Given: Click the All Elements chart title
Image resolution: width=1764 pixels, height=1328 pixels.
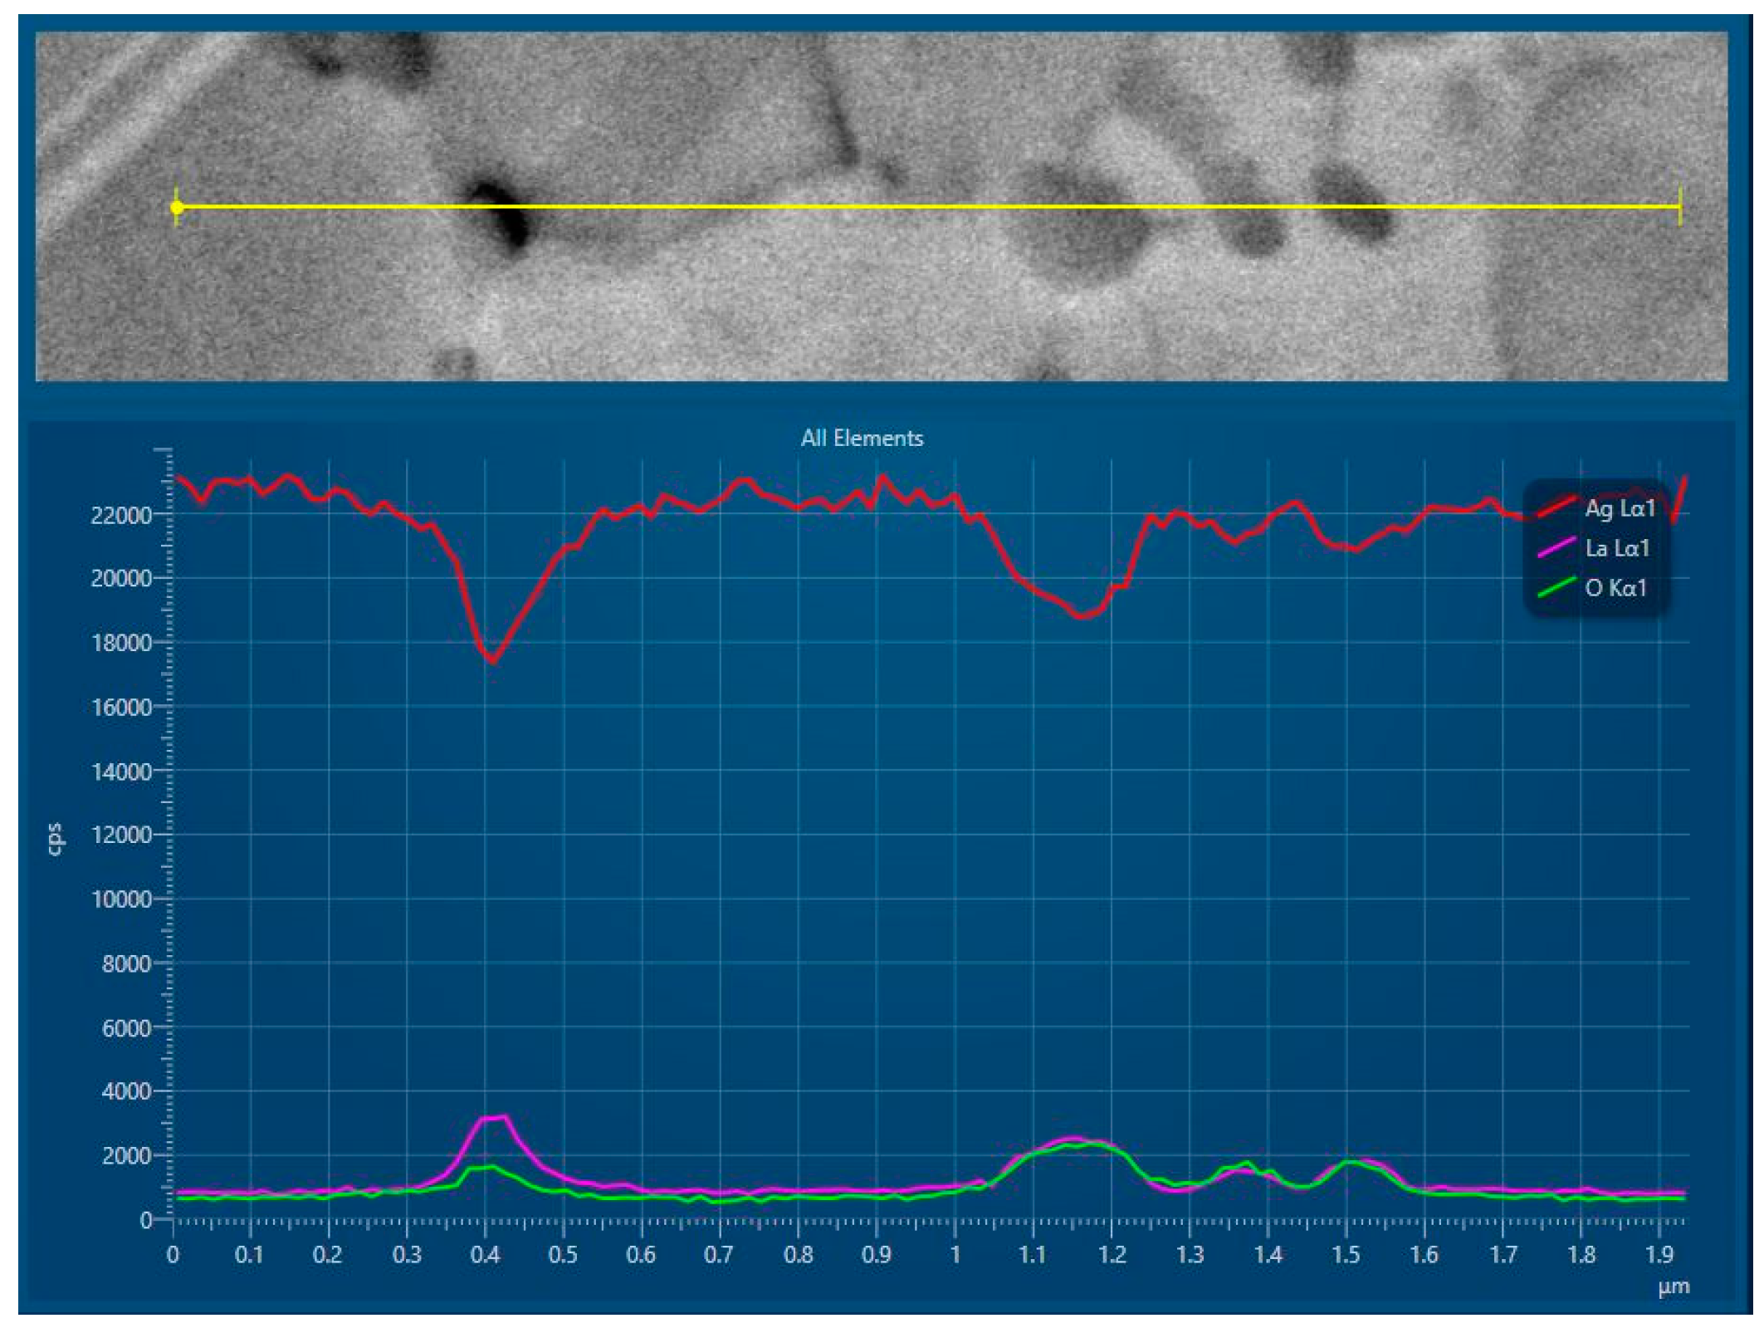Looking at the screenshot, I should [x=862, y=439].
